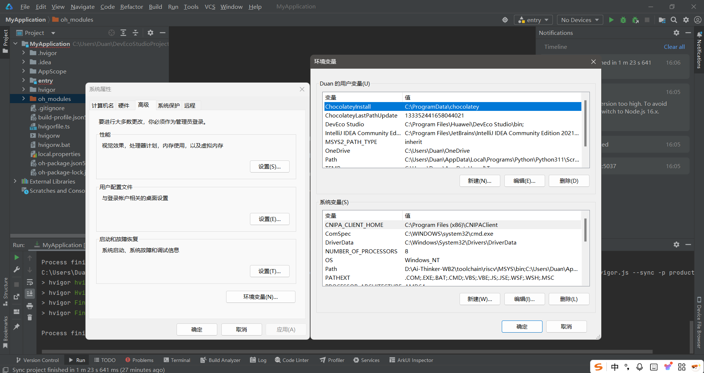Select the OneDrive user variable row
The image size is (704, 373).
[x=338, y=151]
